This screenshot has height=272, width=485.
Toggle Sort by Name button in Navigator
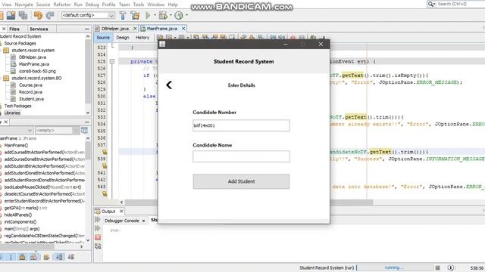pyautogui.click(x=59, y=257)
